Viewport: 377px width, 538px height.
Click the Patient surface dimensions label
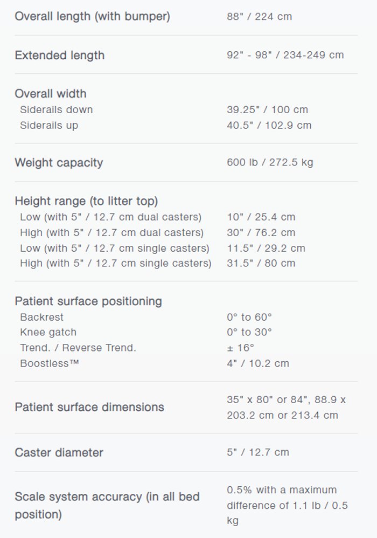89,407
